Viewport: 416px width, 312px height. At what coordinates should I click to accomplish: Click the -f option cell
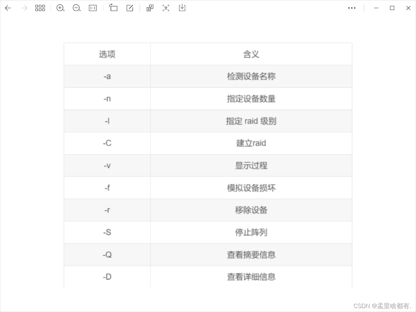[107, 188]
